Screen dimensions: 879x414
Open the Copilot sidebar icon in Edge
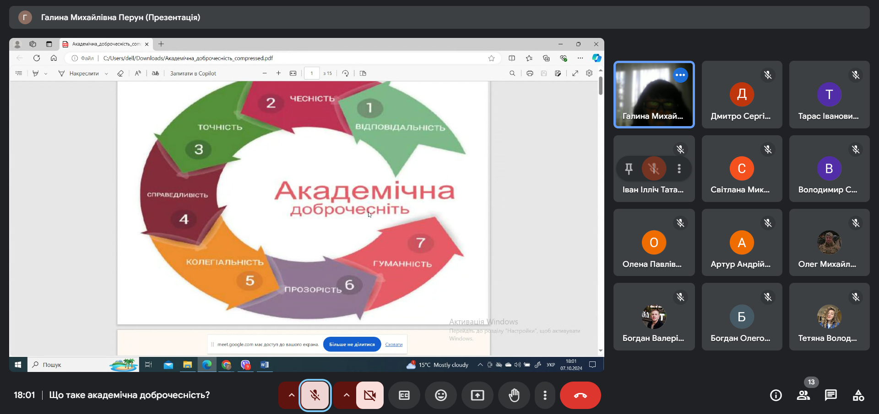(x=597, y=58)
